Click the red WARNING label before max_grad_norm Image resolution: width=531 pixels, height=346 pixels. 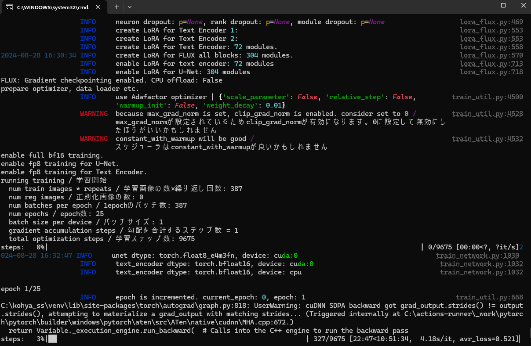[94, 114]
